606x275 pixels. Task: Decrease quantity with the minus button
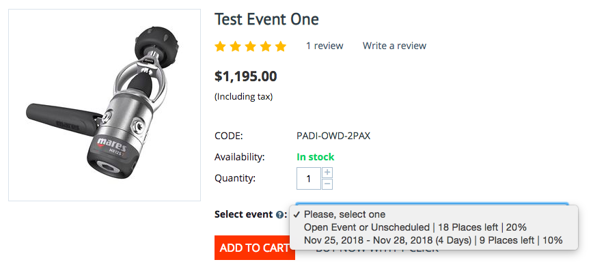(x=327, y=184)
